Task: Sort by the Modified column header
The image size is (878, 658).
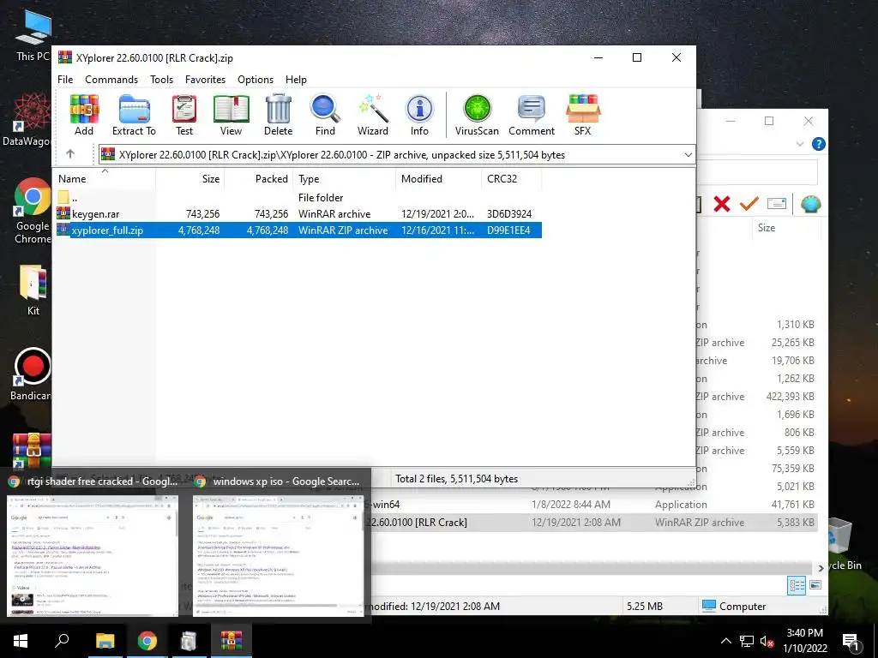Action: point(438,179)
